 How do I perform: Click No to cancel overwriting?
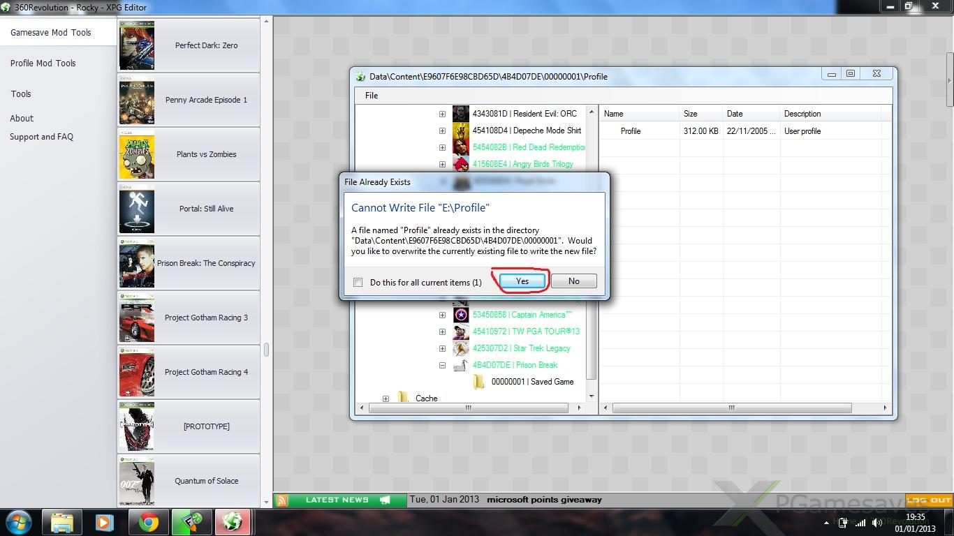tap(573, 281)
